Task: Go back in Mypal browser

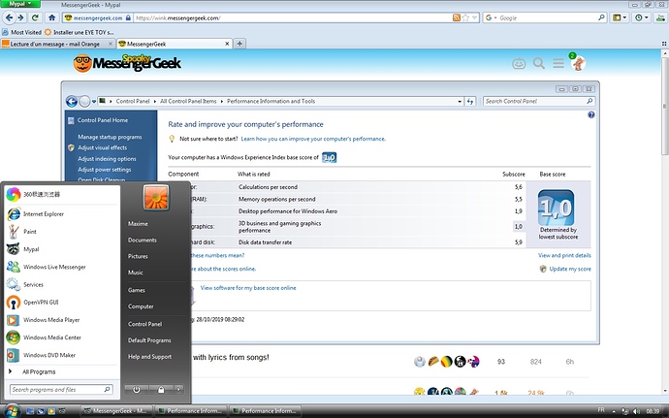Action: 10,17
